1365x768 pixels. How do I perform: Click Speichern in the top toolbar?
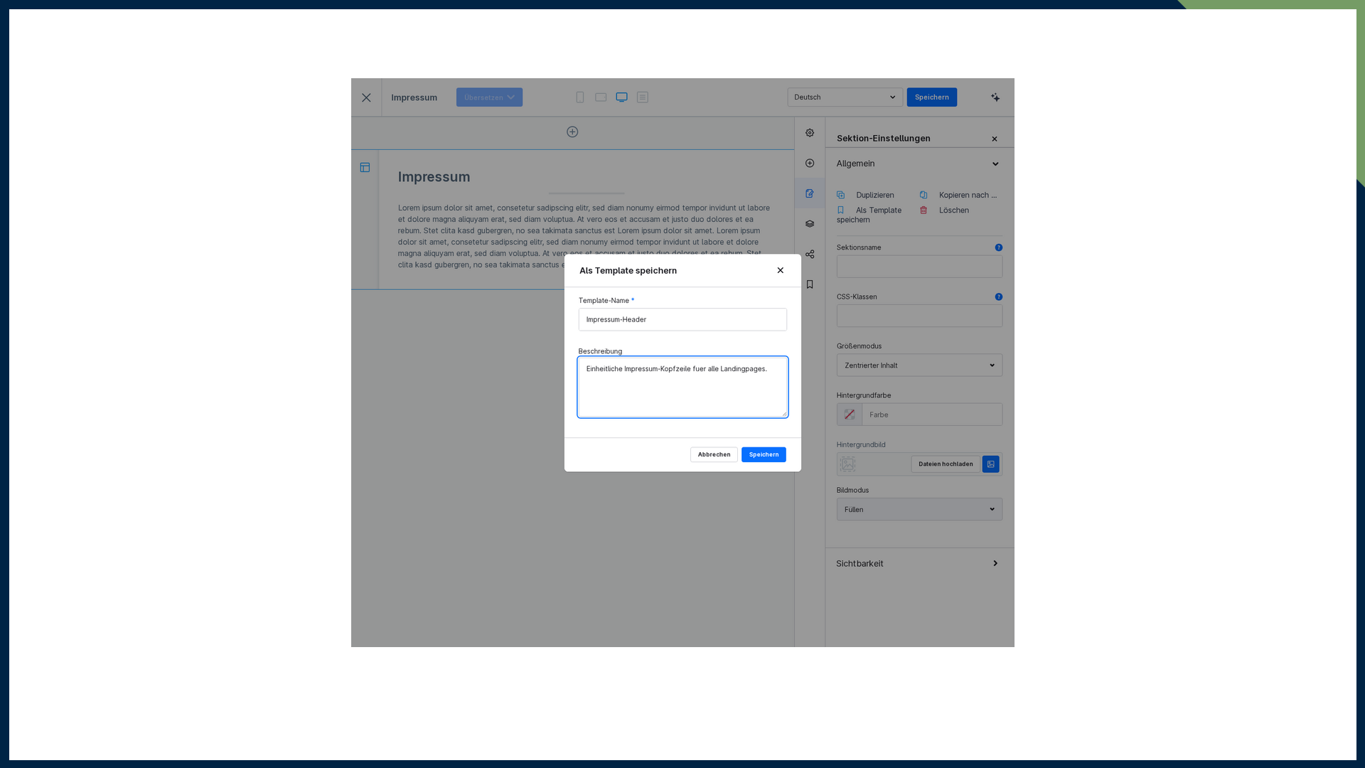pos(932,97)
